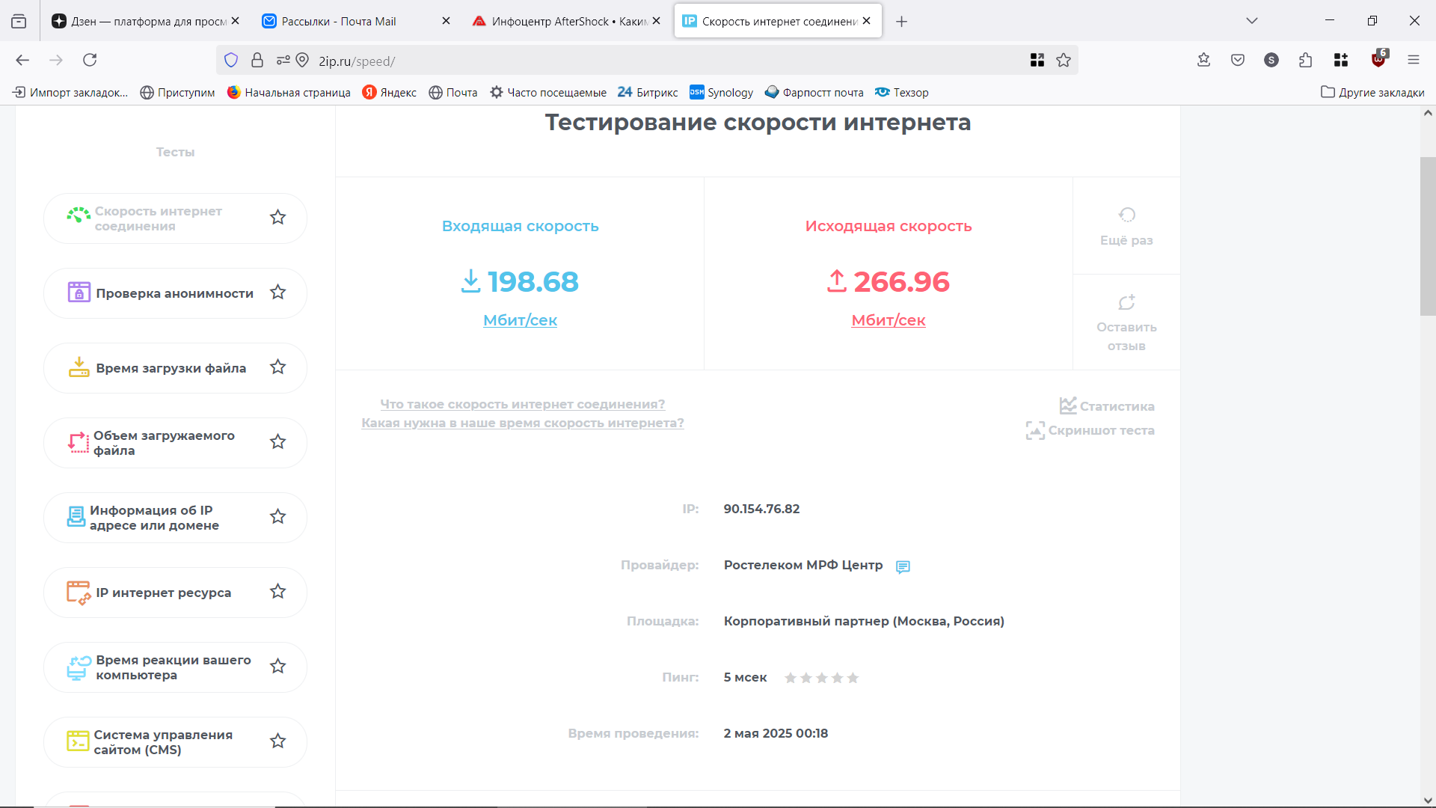Toggle favorite star for 'IP интернет ресурса'

pos(277,592)
